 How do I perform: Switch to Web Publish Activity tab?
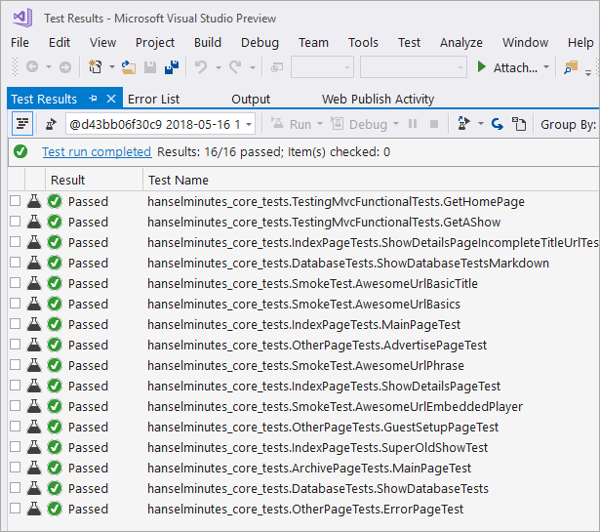click(378, 100)
